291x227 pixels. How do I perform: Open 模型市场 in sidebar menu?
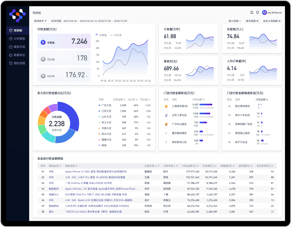(x=18, y=47)
